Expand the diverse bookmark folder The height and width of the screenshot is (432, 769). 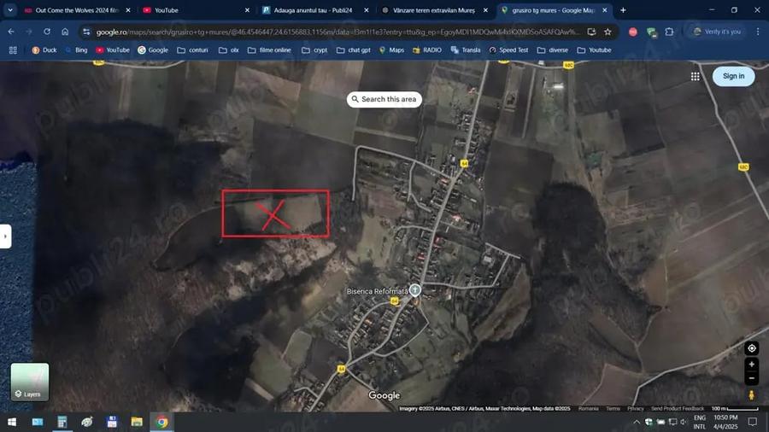(553, 50)
